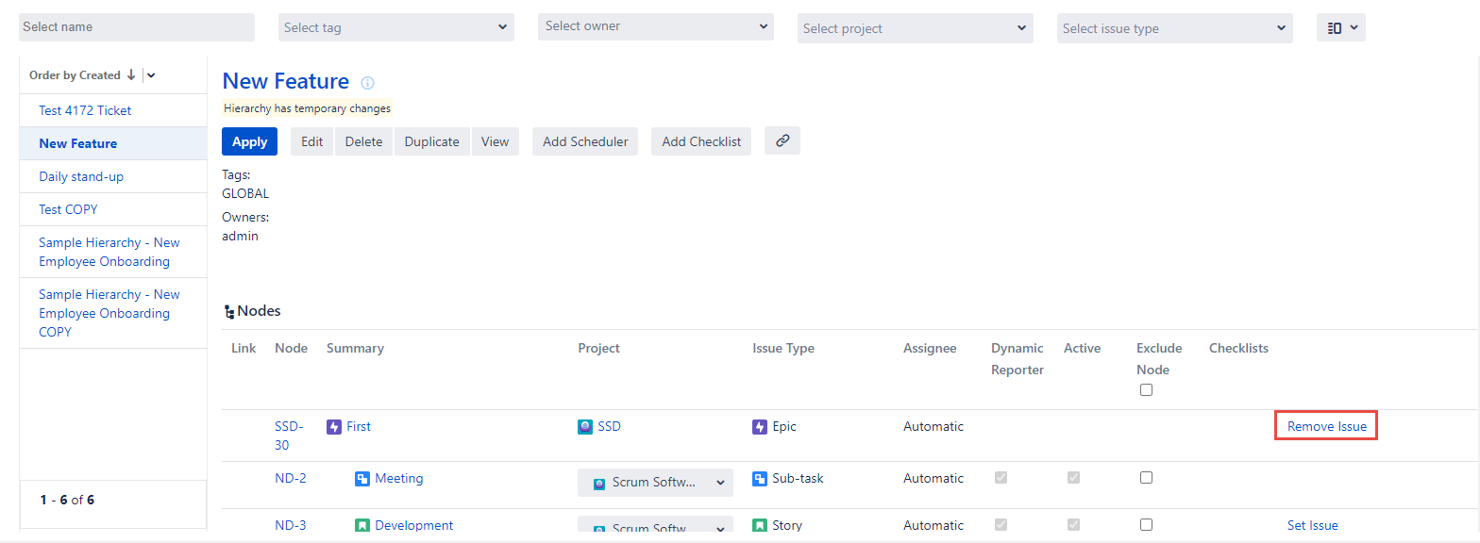Open the Select tag dropdown
The image size is (1480, 543).
coord(396,28)
